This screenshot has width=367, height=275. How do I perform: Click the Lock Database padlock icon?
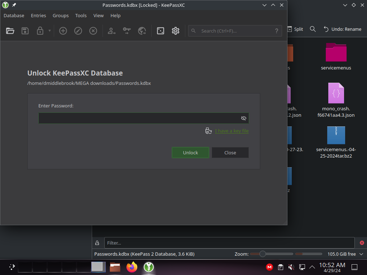[40, 31]
